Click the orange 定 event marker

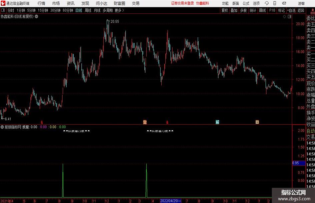[145, 122]
